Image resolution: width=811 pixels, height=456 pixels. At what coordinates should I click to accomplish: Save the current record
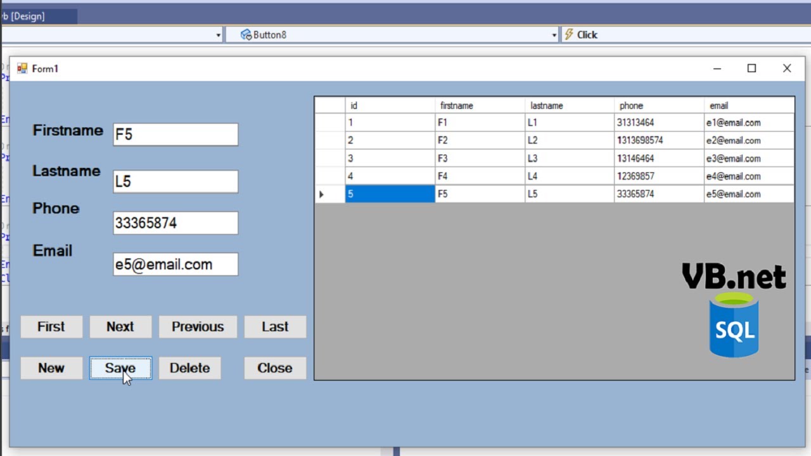[120, 368]
